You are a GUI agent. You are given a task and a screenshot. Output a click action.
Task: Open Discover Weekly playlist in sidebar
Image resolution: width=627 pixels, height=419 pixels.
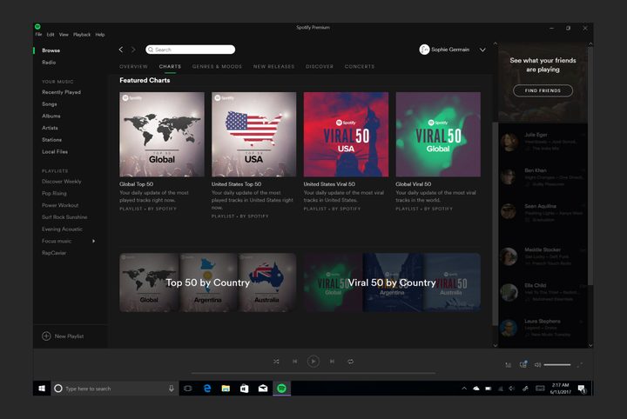tap(62, 182)
